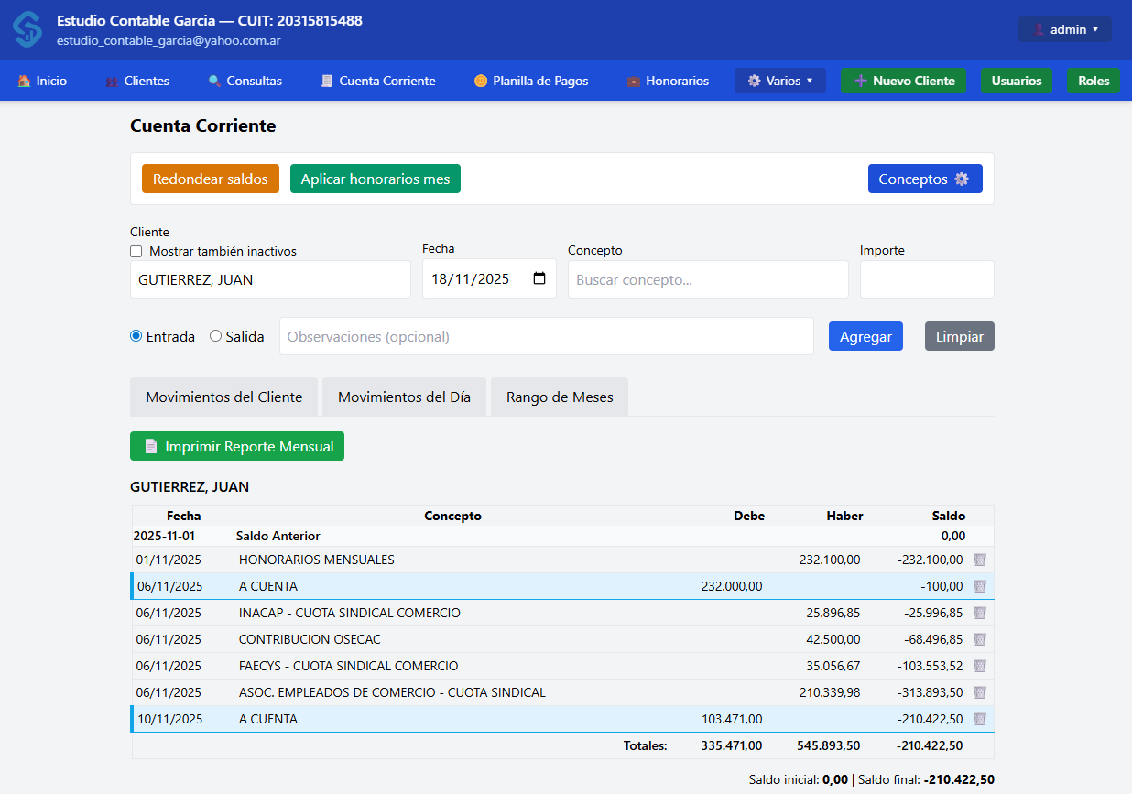Open the admin user dropdown

pos(1064,29)
